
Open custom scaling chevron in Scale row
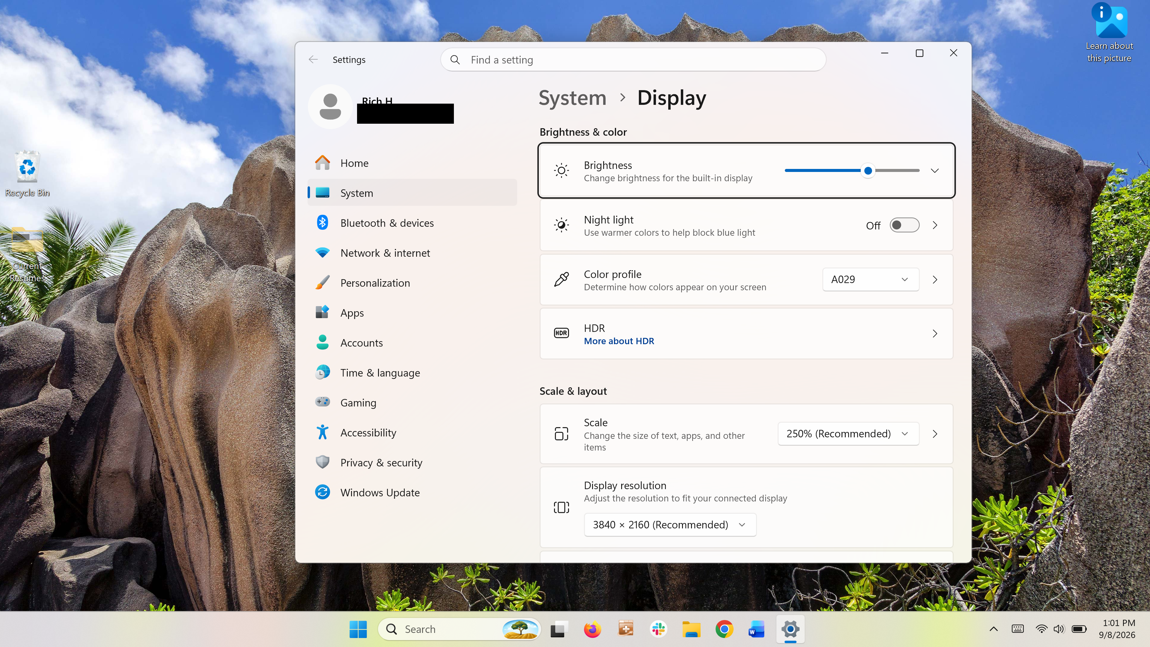pos(934,434)
